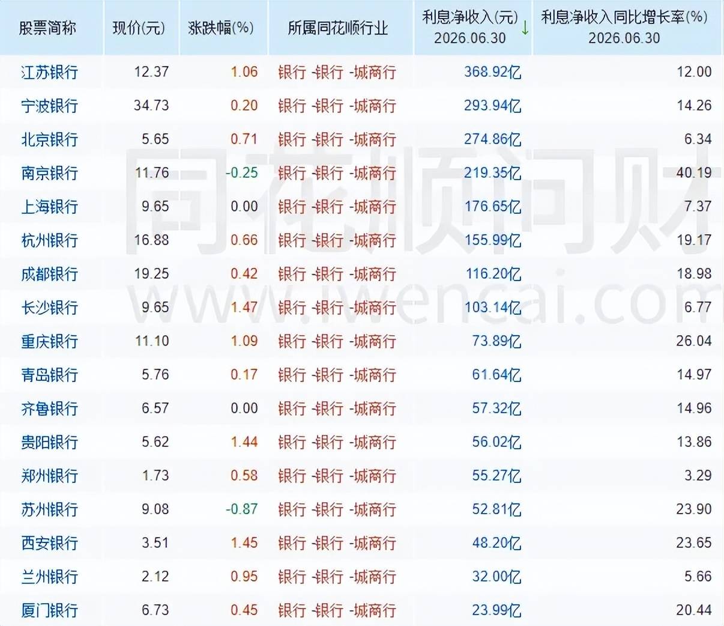Click 江苏银行's net interest income 368.92亿
The image size is (724, 626).
pos(492,72)
